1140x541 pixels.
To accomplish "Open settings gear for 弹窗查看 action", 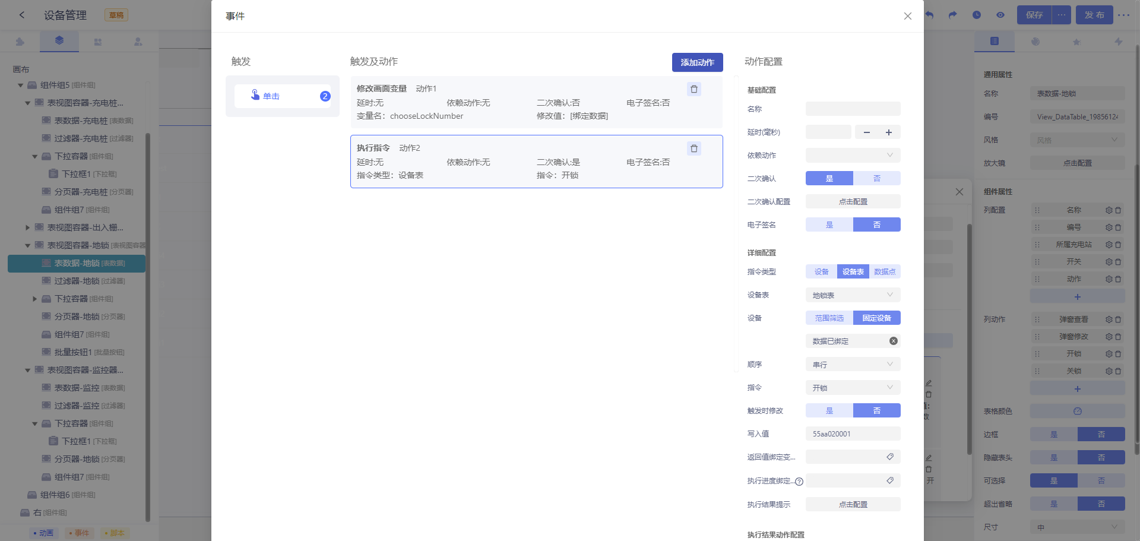I will click(x=1109, y=319).
